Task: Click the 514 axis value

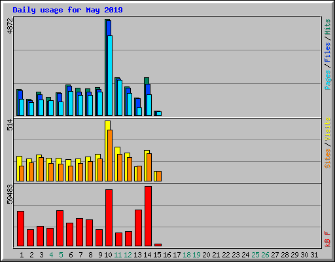Action: coord(10,125)
